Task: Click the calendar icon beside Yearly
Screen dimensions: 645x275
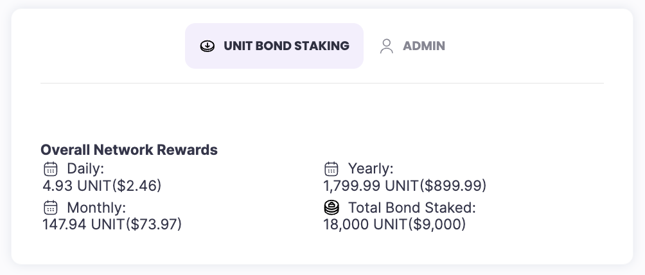Action: 331,169
